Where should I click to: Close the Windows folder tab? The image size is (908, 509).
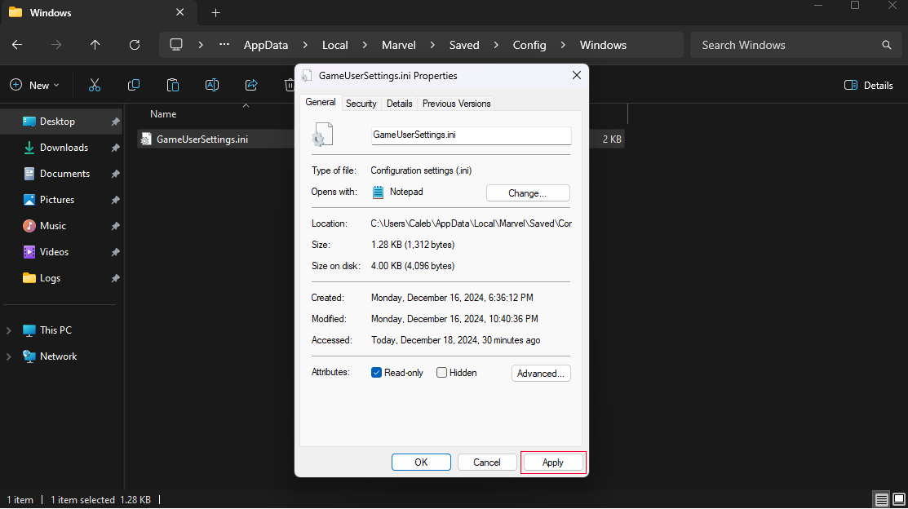180,12
